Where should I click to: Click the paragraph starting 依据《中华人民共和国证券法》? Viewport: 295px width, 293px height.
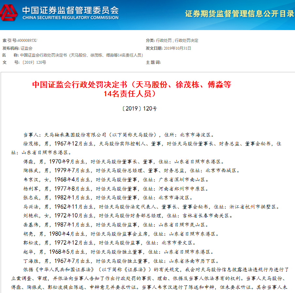click(150, 279)
